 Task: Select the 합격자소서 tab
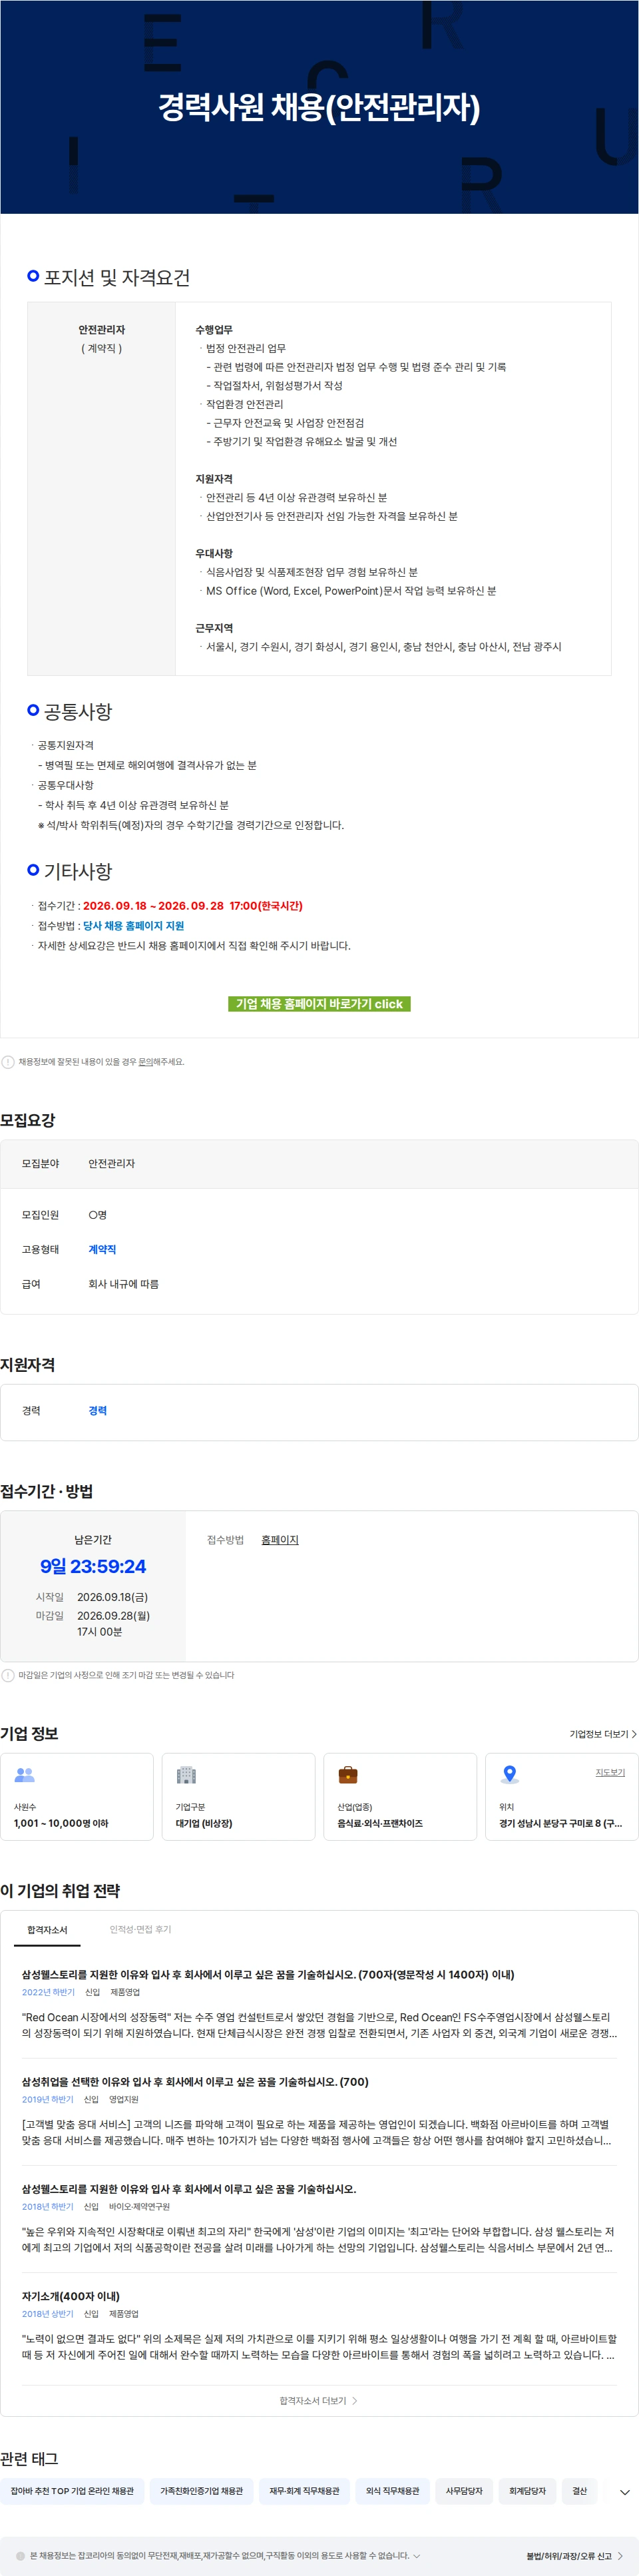tap(47, 1929)
